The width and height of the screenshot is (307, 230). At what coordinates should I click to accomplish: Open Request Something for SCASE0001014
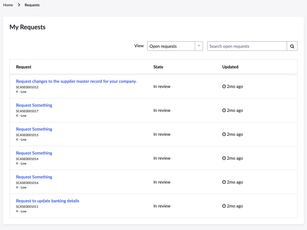click(x=34, y=153)
